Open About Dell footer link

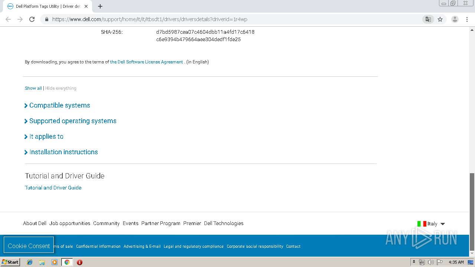point(35,223)
